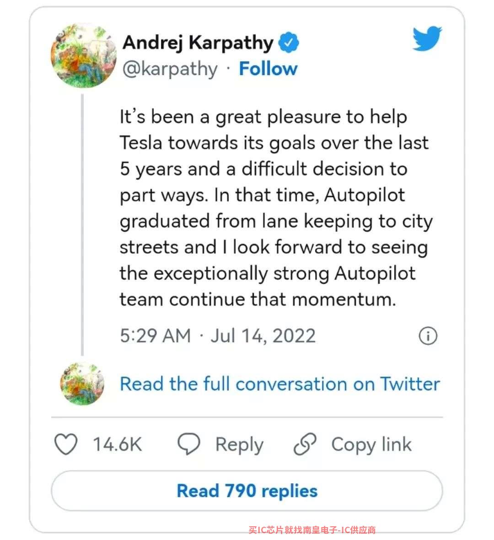Open Read the full conversation on Twitter
This screenshot has width=494, height=540.
click(x=280, y=383)
